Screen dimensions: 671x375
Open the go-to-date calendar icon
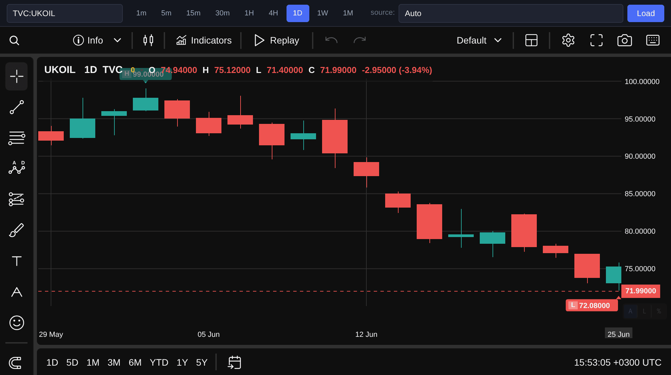point(235,363)
